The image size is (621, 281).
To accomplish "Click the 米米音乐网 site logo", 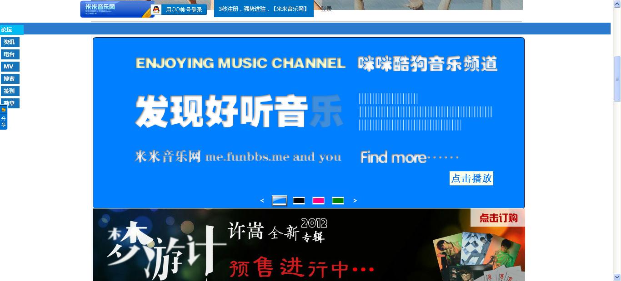I will pyautogui.click(x=117, y=9).
